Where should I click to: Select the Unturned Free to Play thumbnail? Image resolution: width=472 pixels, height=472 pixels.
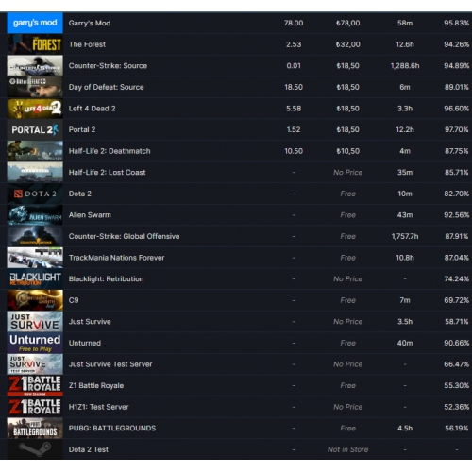[x=35, y=343]
